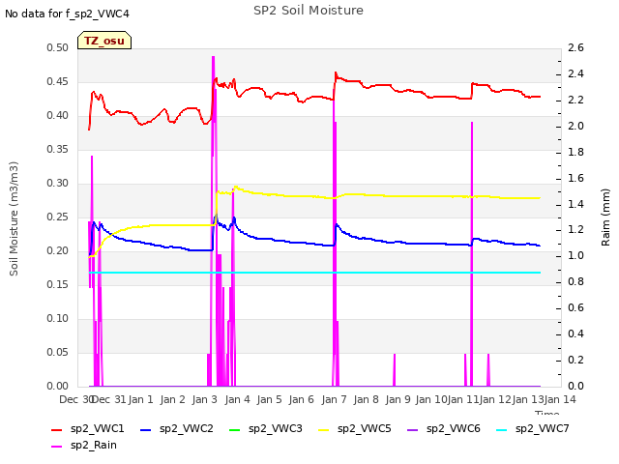Click the 0.35 left axis tick label
Viewport: 619px width, 464px height.
pos(58,149)
